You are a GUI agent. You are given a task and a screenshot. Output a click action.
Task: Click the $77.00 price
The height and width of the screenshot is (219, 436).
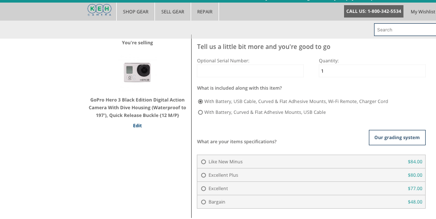click(x=415, y=189)
